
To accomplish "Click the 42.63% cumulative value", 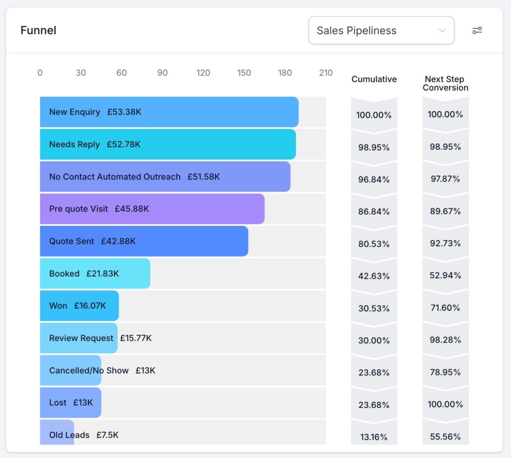I will [x=374, y=276].
